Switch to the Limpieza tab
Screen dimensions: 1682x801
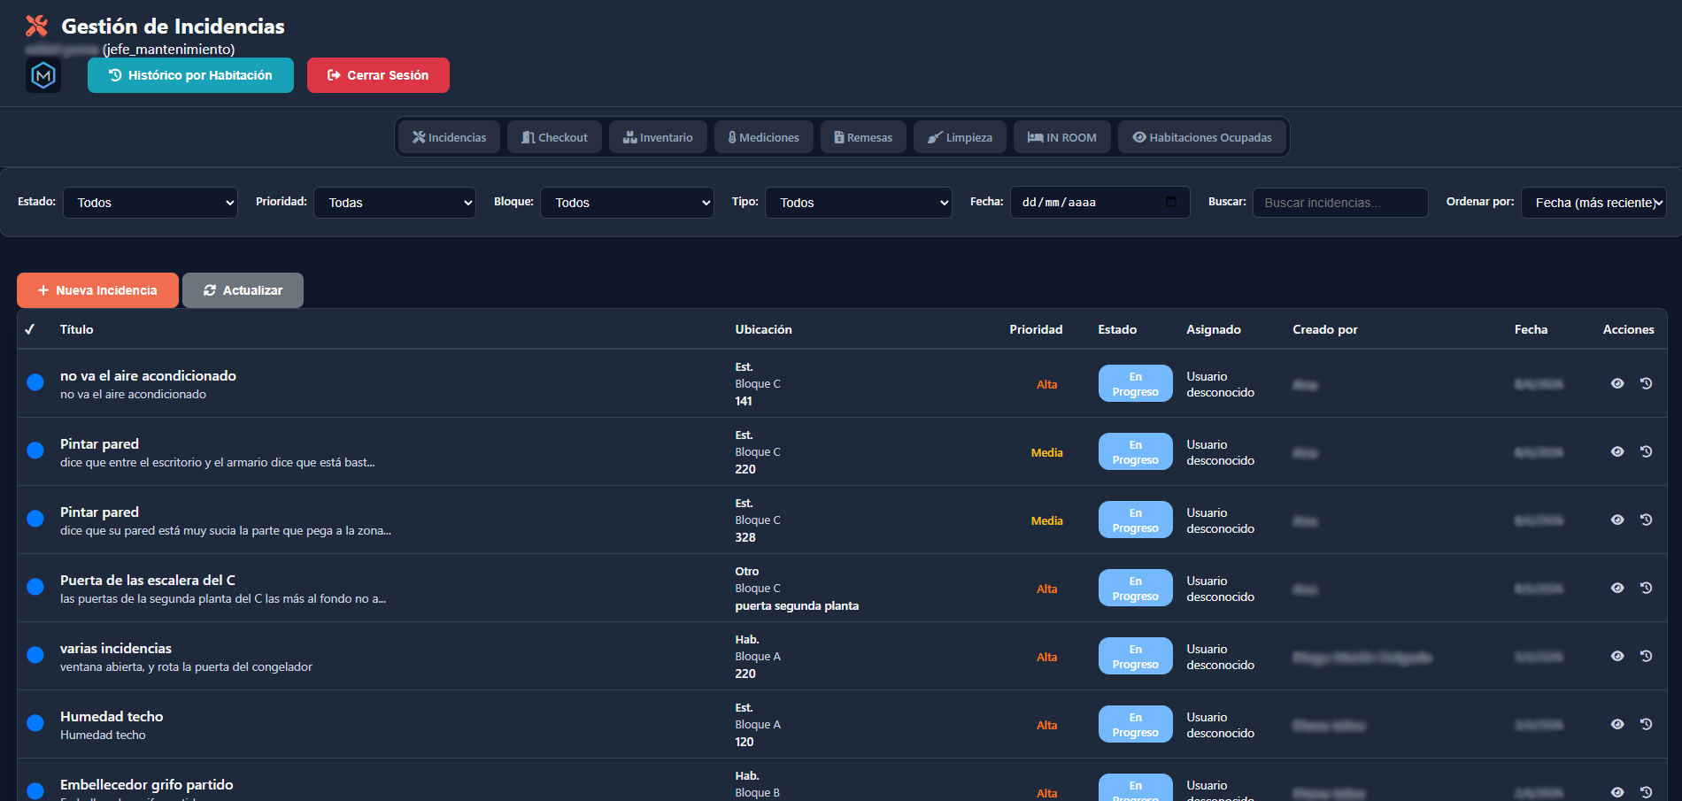click(x=960, y=137)
